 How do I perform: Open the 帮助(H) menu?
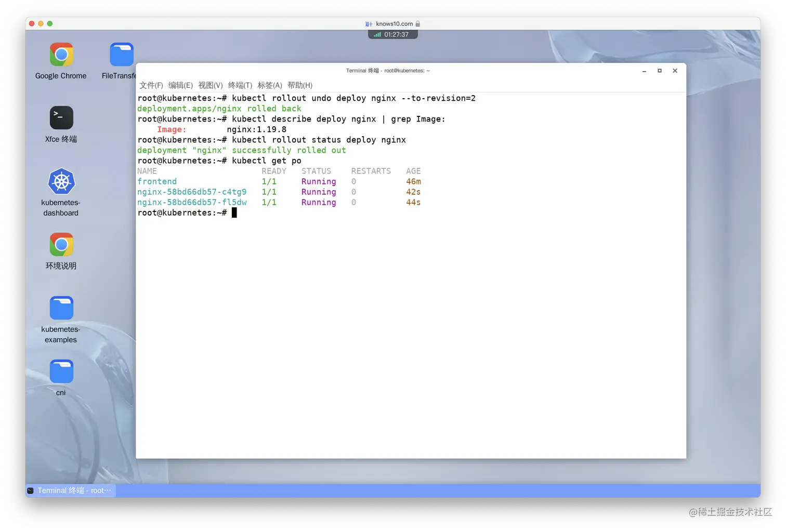click(299, 85)
